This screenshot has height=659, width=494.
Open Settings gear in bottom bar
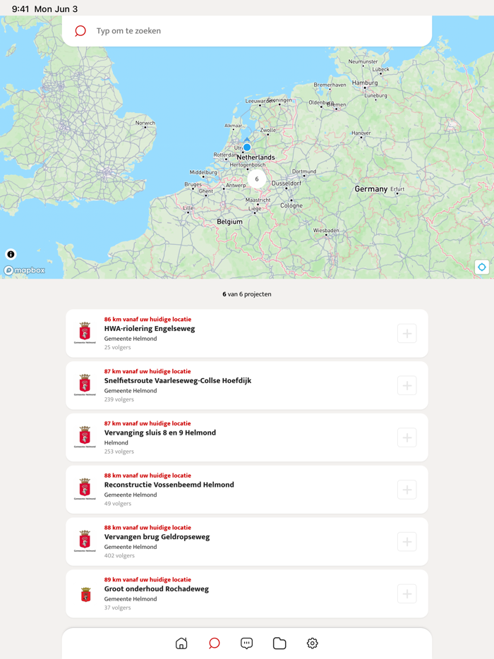click(313, 643)
